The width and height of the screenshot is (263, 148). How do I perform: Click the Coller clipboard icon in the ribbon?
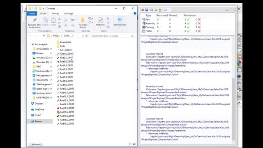[53, 20]
